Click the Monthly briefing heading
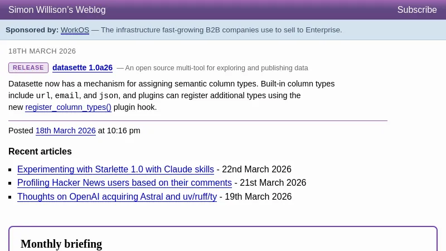This screenshot has width=446, height=251. pos(61,244)
